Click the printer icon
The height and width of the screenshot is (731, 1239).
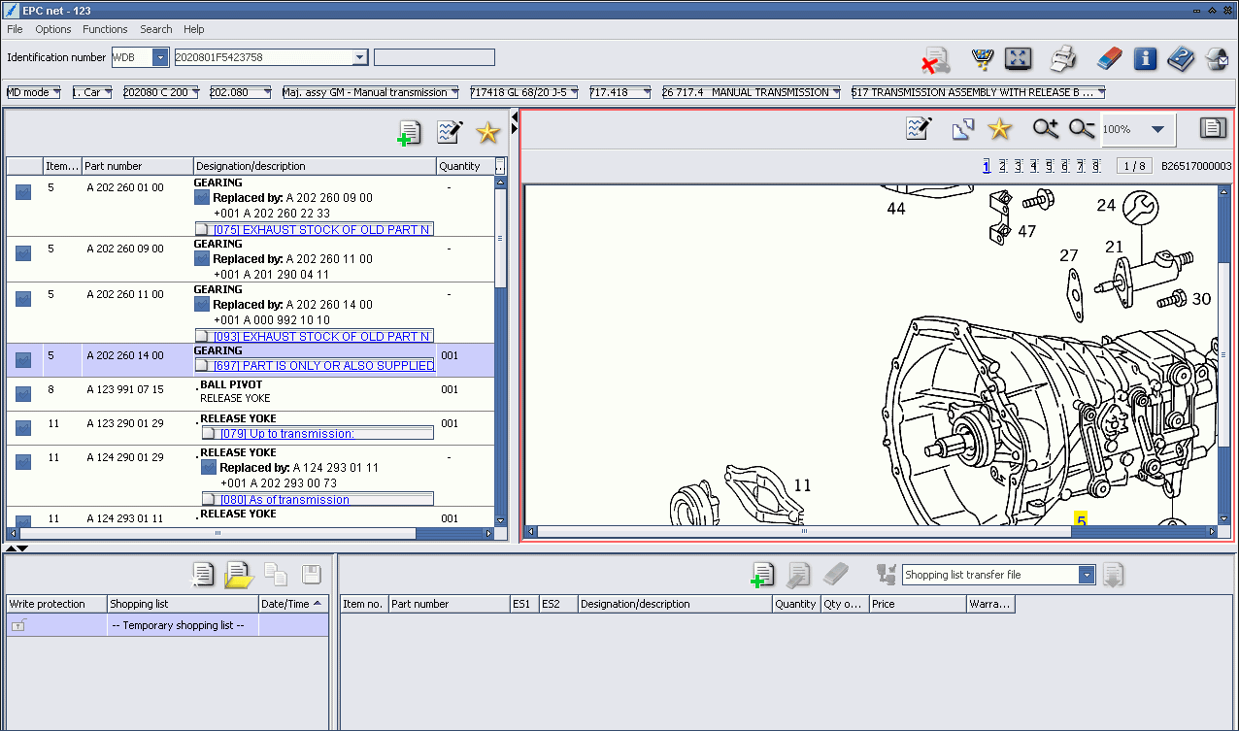1063,58
